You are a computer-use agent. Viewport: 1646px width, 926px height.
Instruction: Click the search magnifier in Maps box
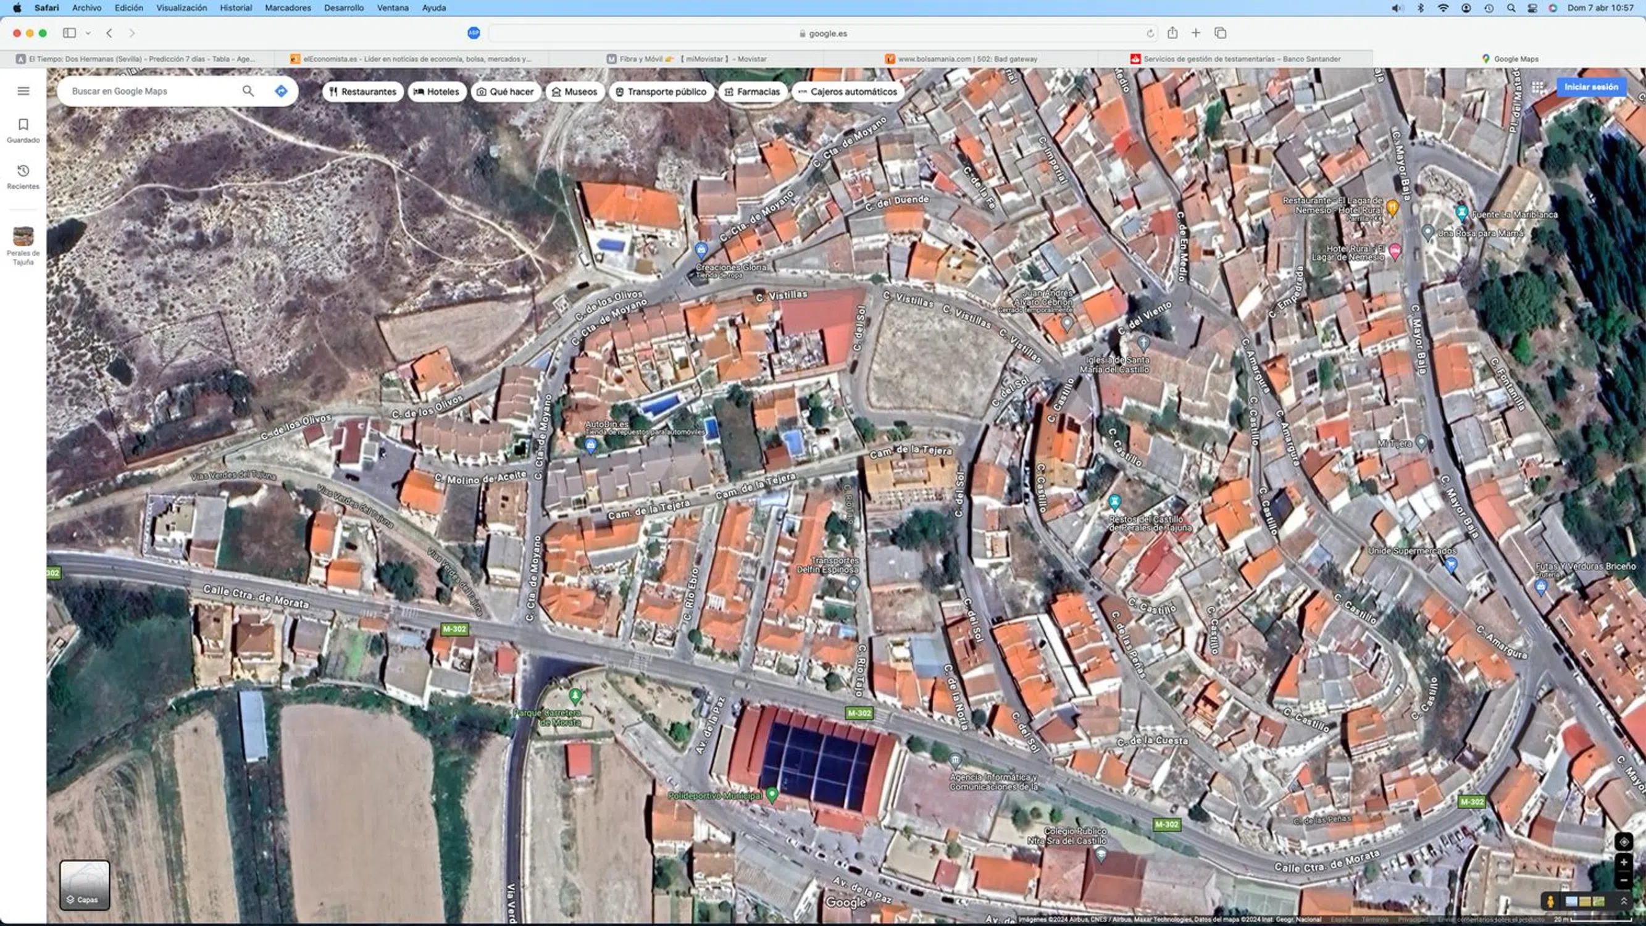point(248,91)
